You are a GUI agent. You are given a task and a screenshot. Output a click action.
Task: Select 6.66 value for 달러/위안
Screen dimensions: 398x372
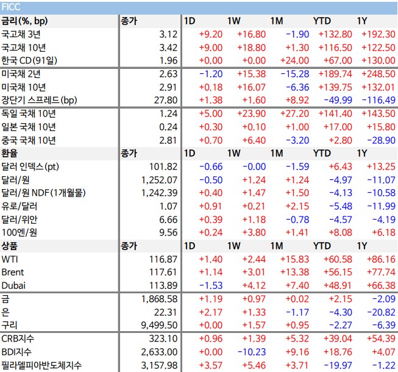pyautogui.click(x=168, y=220)
